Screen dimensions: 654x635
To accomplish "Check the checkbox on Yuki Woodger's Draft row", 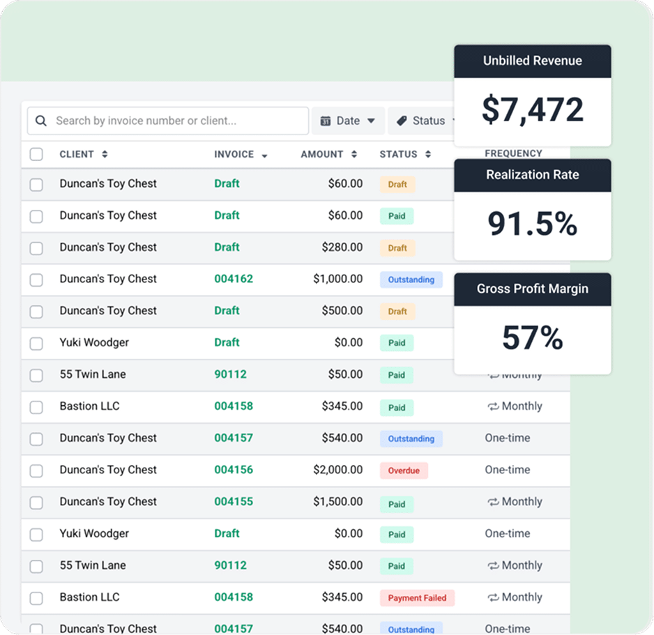I will pos(36,344).
